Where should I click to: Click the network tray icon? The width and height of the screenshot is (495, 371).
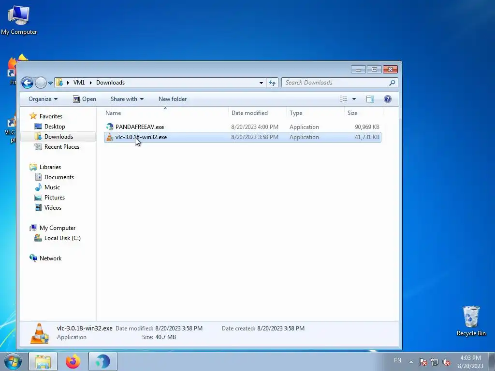[x=435, y=362]
